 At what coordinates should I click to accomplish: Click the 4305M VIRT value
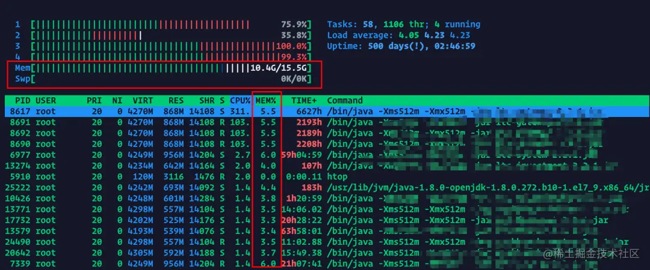140,252
